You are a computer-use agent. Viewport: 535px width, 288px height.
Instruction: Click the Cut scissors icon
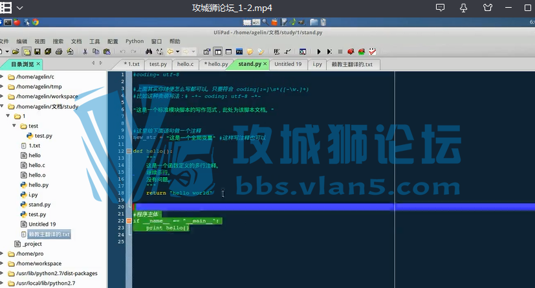tap(85, 52)
